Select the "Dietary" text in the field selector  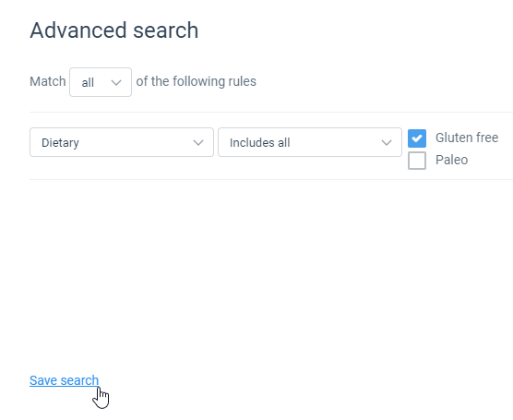tap(60, 143)
